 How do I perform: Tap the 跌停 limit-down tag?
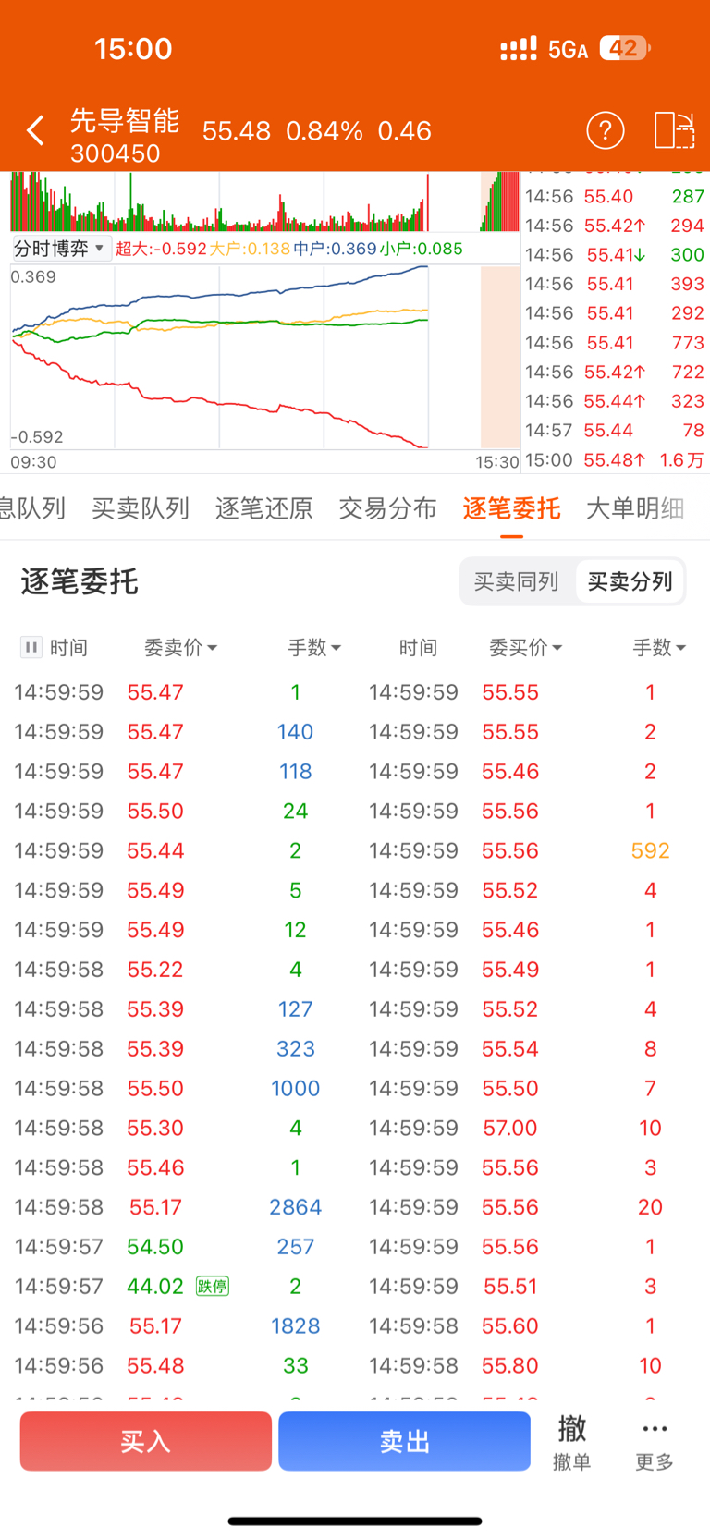click(212, 1286)
